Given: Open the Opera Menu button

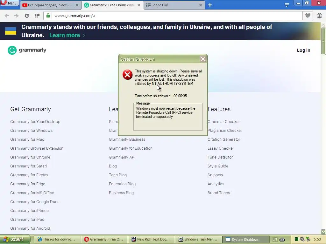Looking at the screenshot, I should (10, 3).
